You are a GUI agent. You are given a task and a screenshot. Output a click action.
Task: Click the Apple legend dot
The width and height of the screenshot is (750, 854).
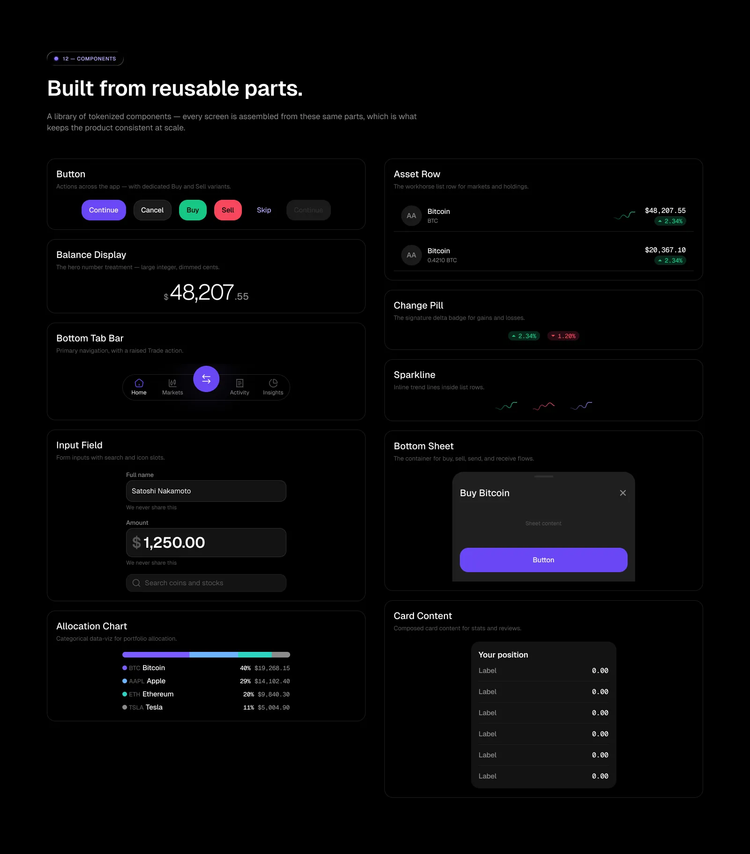point(125,681)
